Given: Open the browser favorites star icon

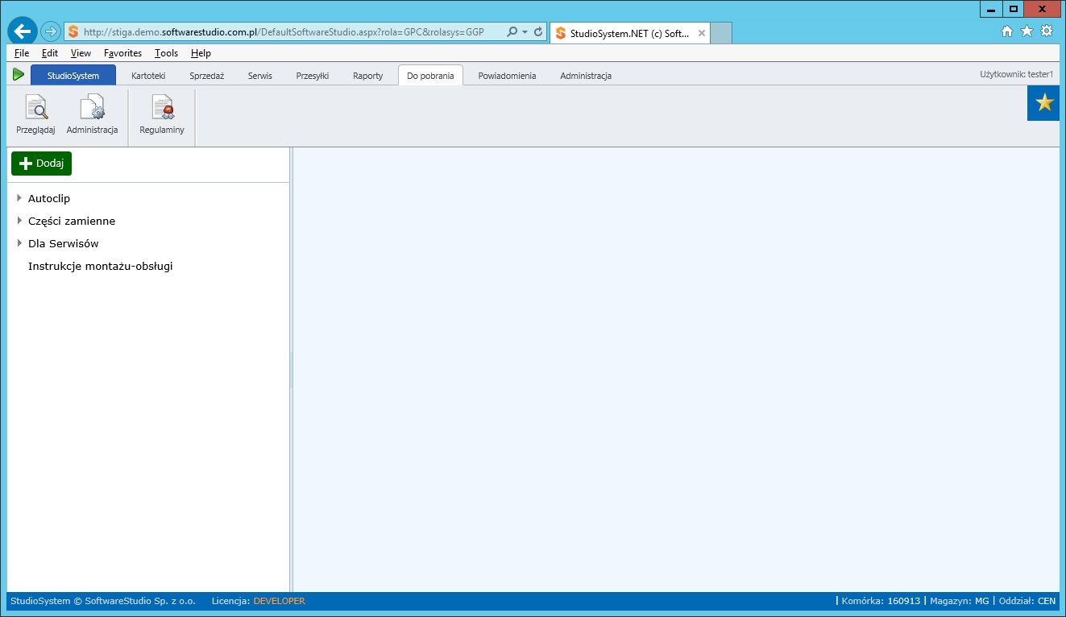Looking at the screenshot, I should 1027,31.
